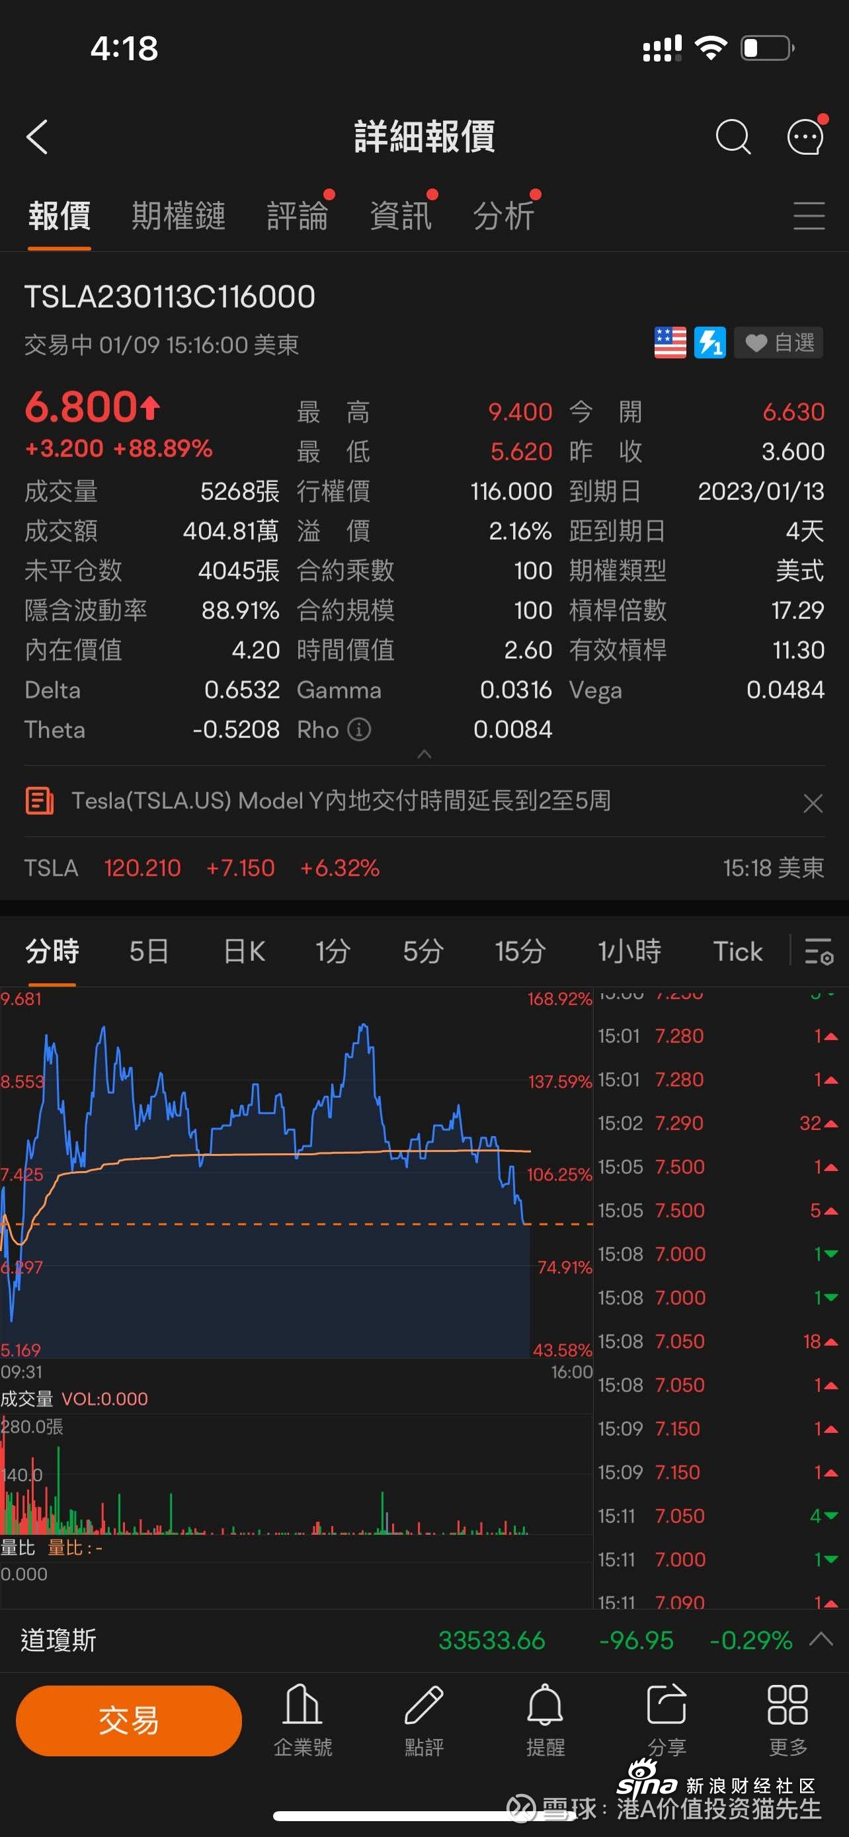The width and height of the screenshot is (849, 1837).
Task: Tap the 6.800 last price
Action: (93, 407)
